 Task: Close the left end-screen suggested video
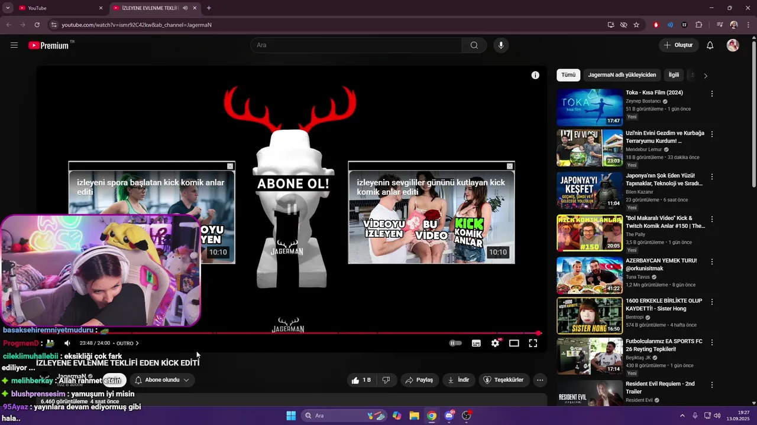tap(230, 166)
